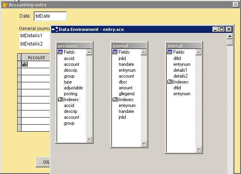Click the Indexes icon in journal table
The image size is (241, 174).
pos(115,100)
